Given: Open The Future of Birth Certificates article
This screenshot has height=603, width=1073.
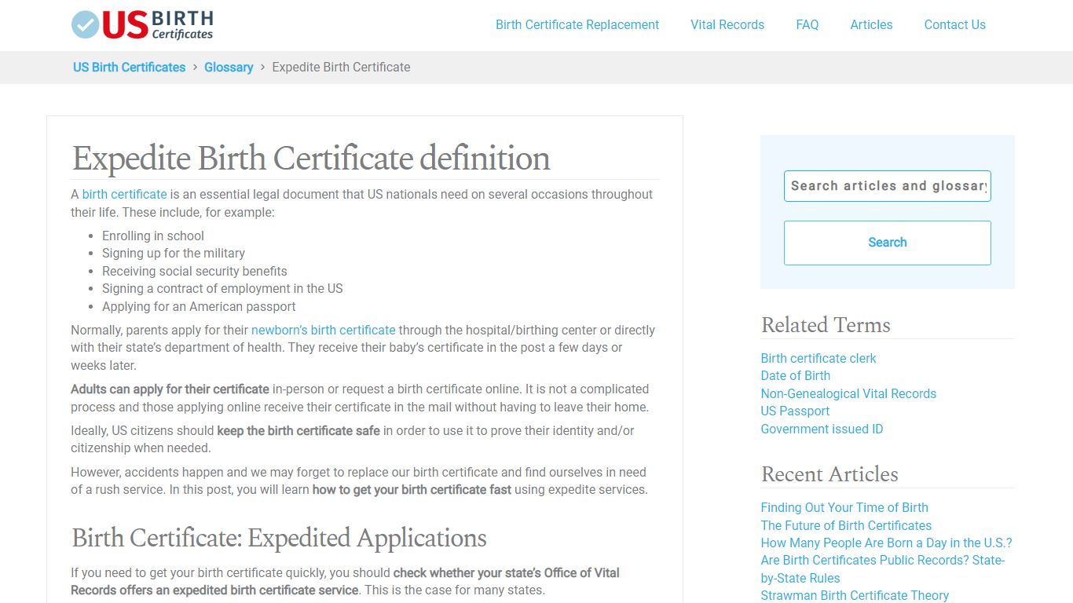Looking at the screenshot, I should [846, 525].
